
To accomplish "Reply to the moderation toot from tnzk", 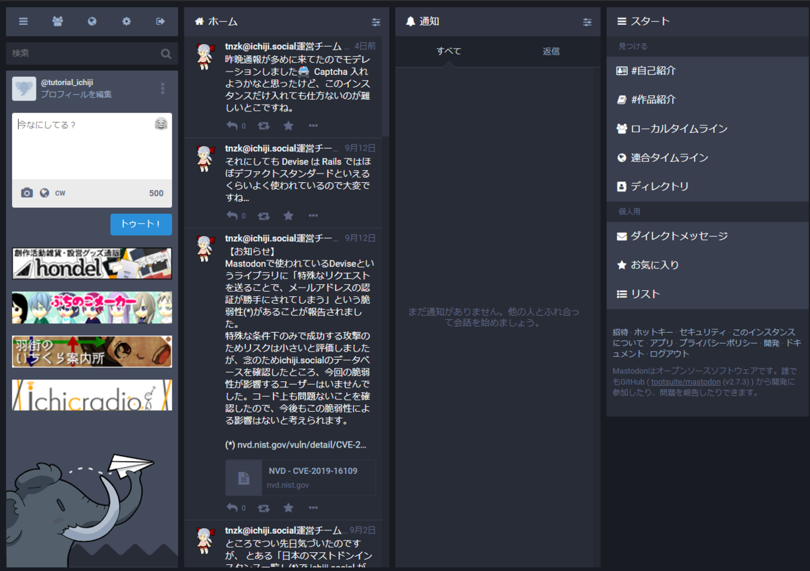I will click(x=233, y=125).
